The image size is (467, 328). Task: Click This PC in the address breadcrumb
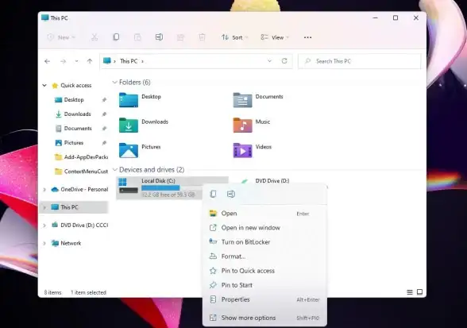click(129, 61)
